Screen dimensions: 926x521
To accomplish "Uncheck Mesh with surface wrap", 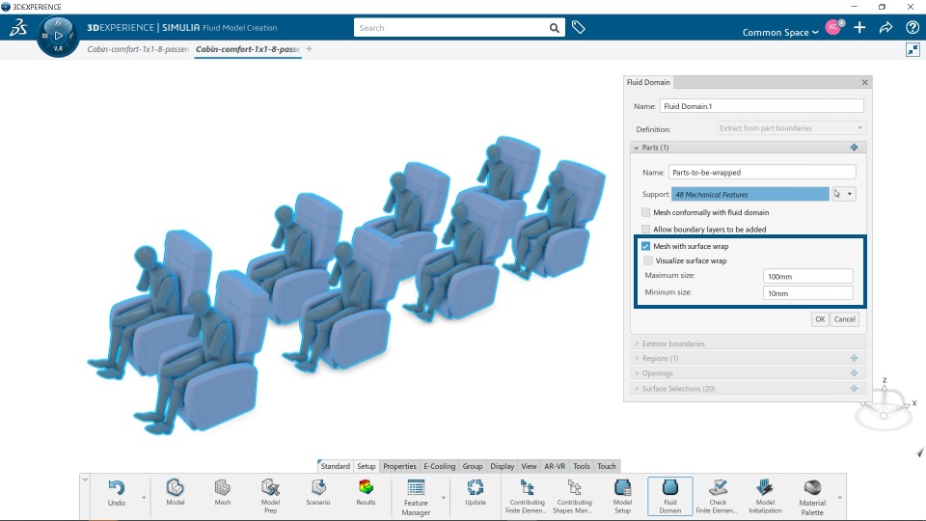I will coord(645,246).
